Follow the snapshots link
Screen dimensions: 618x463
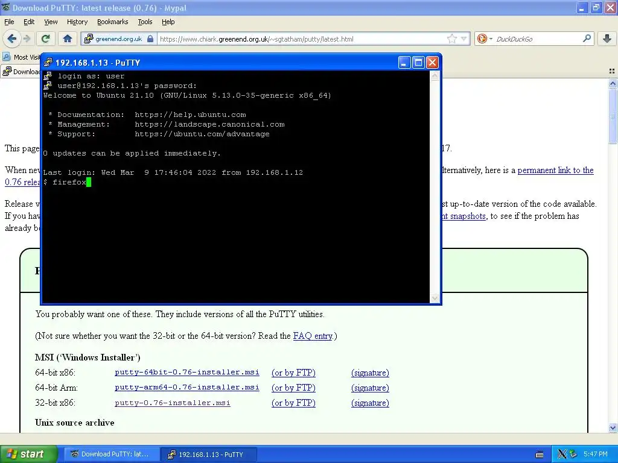[464, 216]
